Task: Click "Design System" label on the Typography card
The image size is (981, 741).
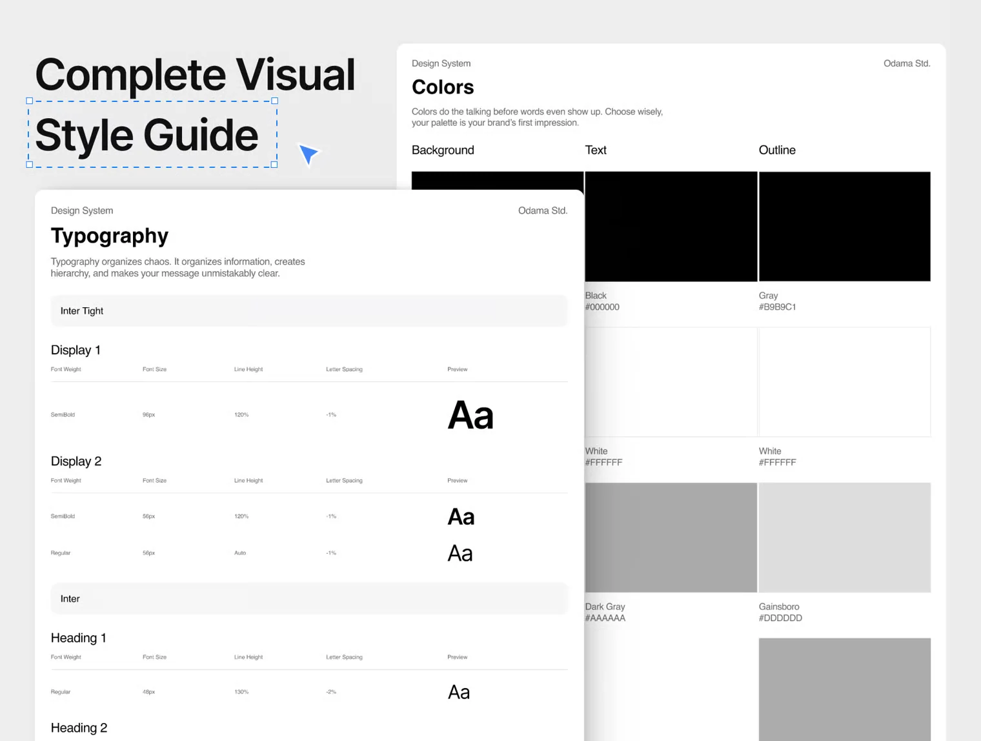Action: click(82, 210)
